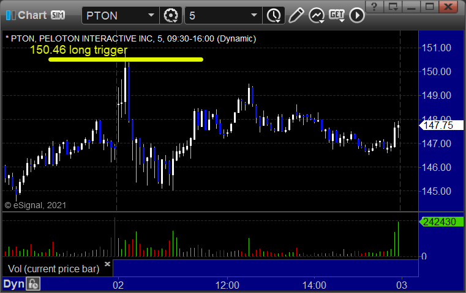
Task: Select the pencil drawing tools icon
Action: click(296, 15)
